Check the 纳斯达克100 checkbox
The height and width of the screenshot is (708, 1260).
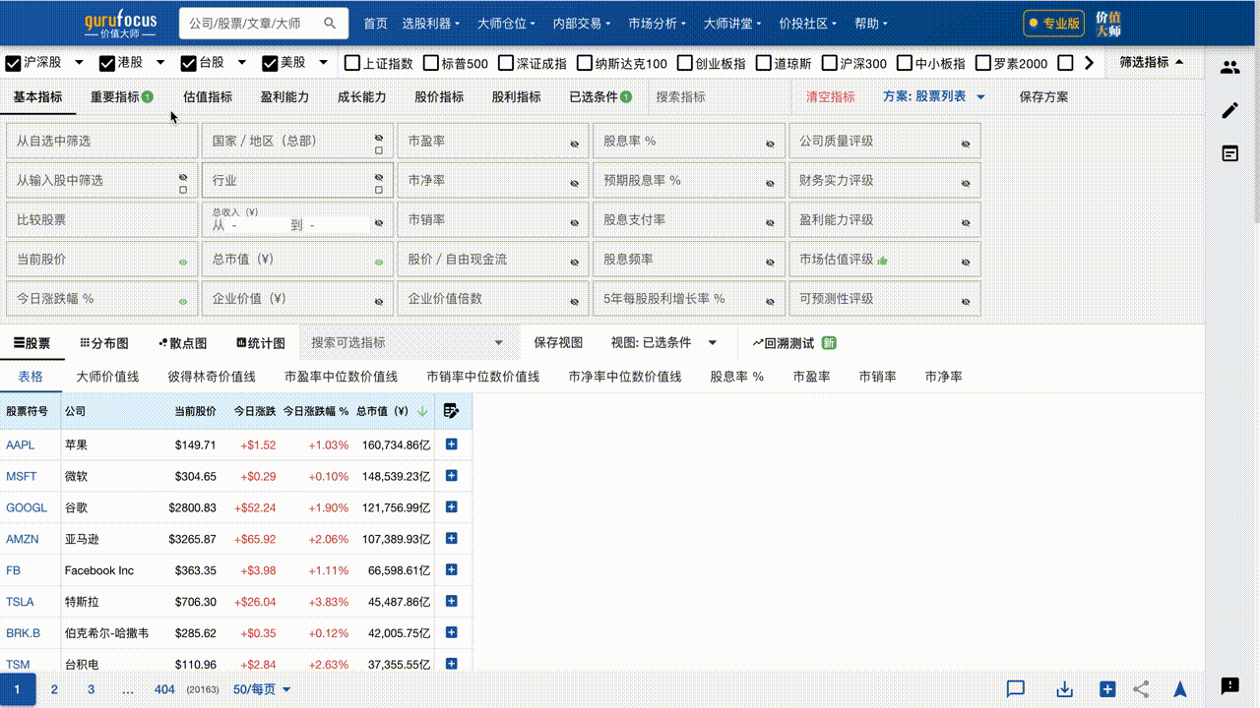(x=585, y=63)
